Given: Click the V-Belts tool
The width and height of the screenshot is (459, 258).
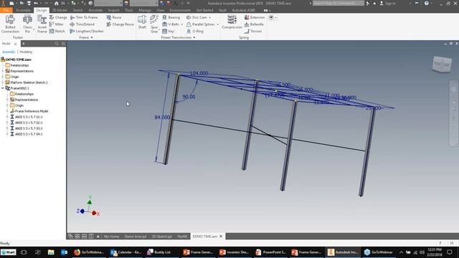Looking at the screenshot, I should click(x=171, y=24).
